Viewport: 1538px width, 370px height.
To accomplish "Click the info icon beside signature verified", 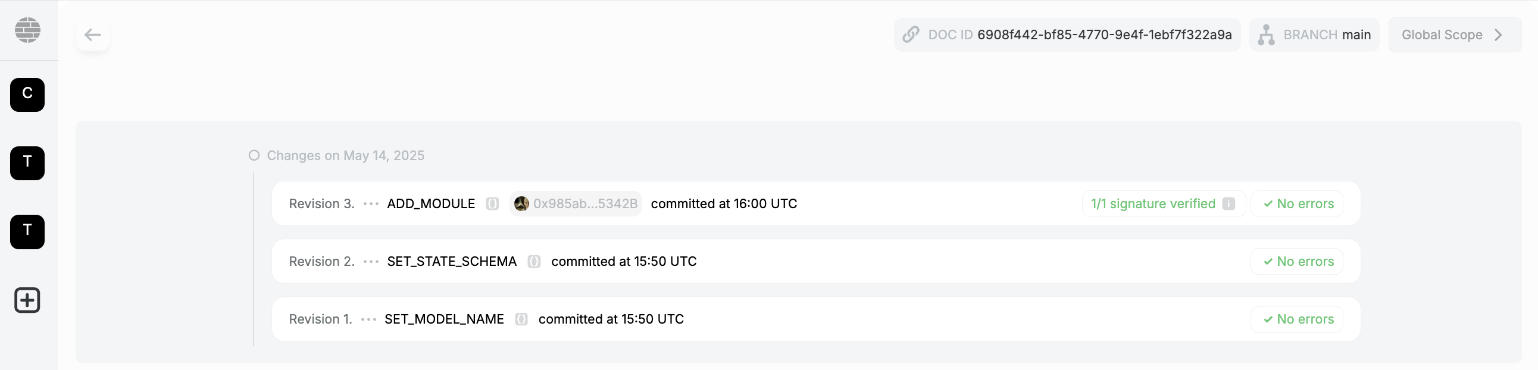I will coord(1228,203).
